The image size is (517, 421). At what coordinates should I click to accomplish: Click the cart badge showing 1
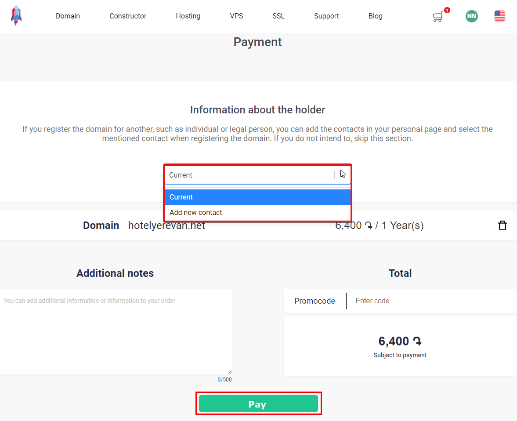447,10
